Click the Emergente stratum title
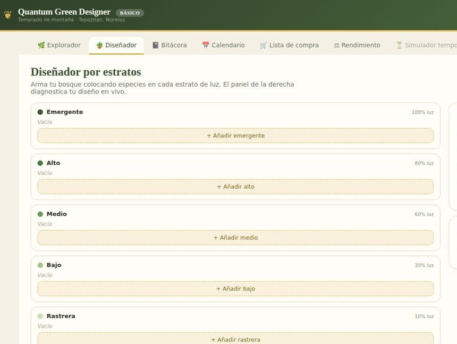The width and height of the screenshot is (457, 344). (65, 112)
